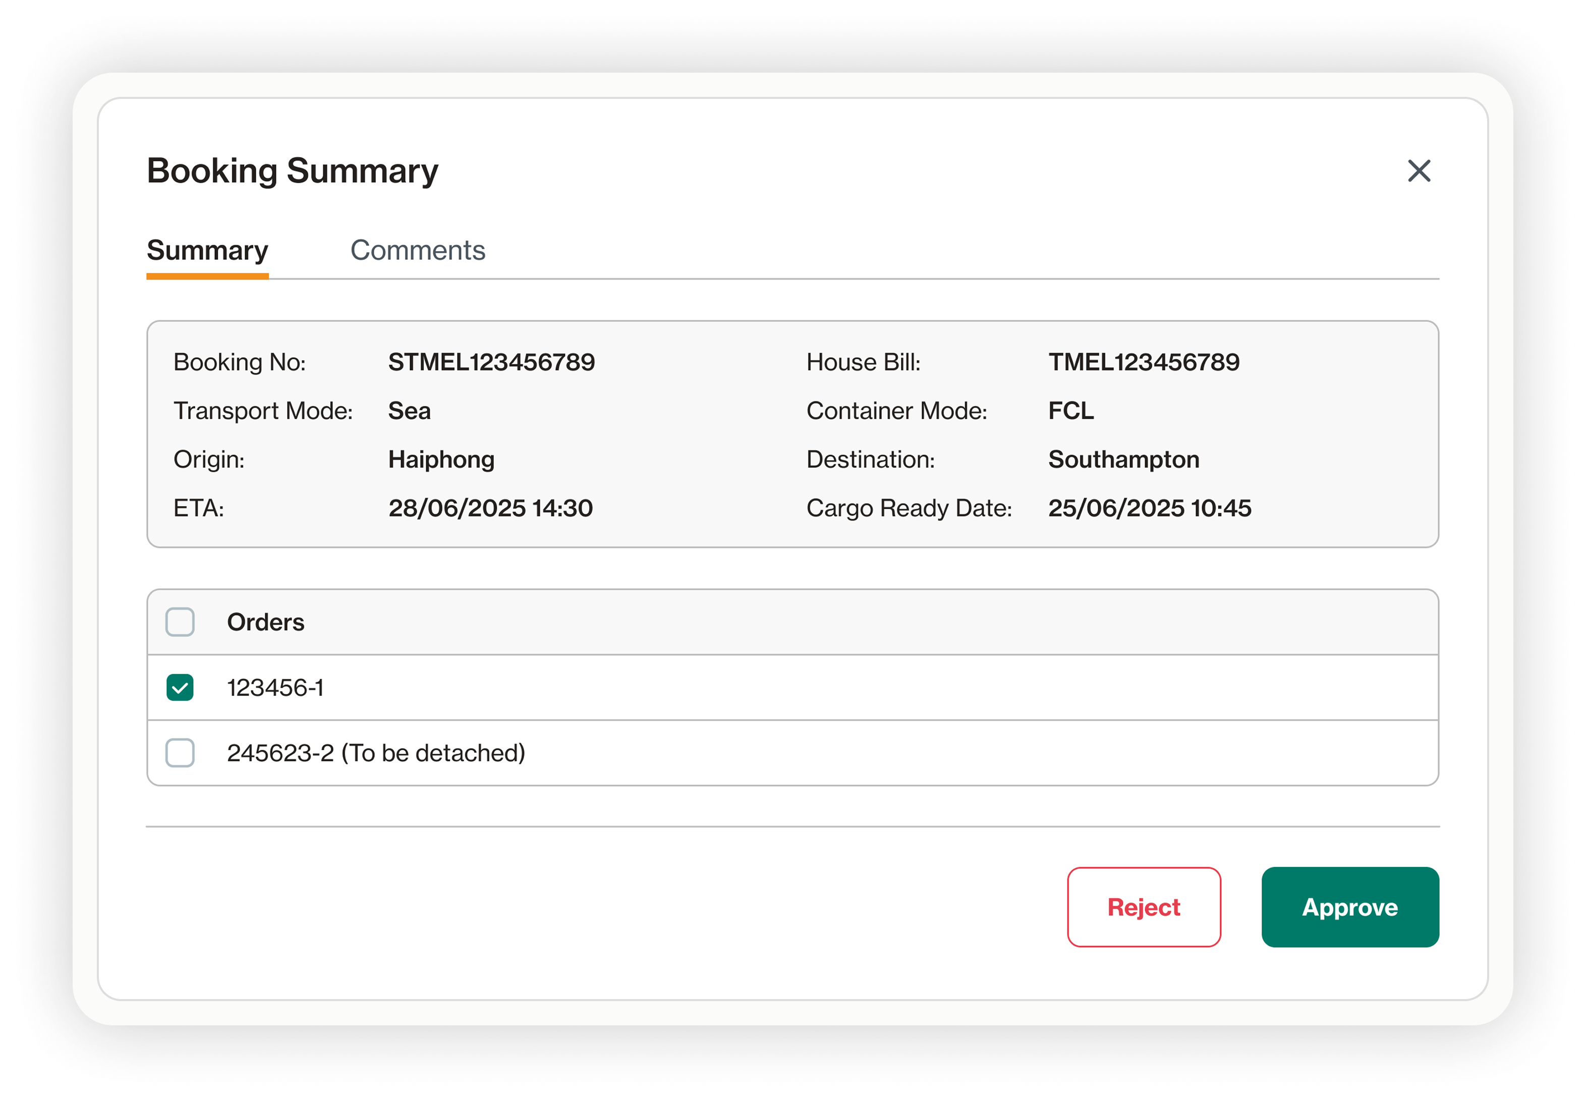Click the ETA value 28/06/2025 14:30

coord(490,509)
